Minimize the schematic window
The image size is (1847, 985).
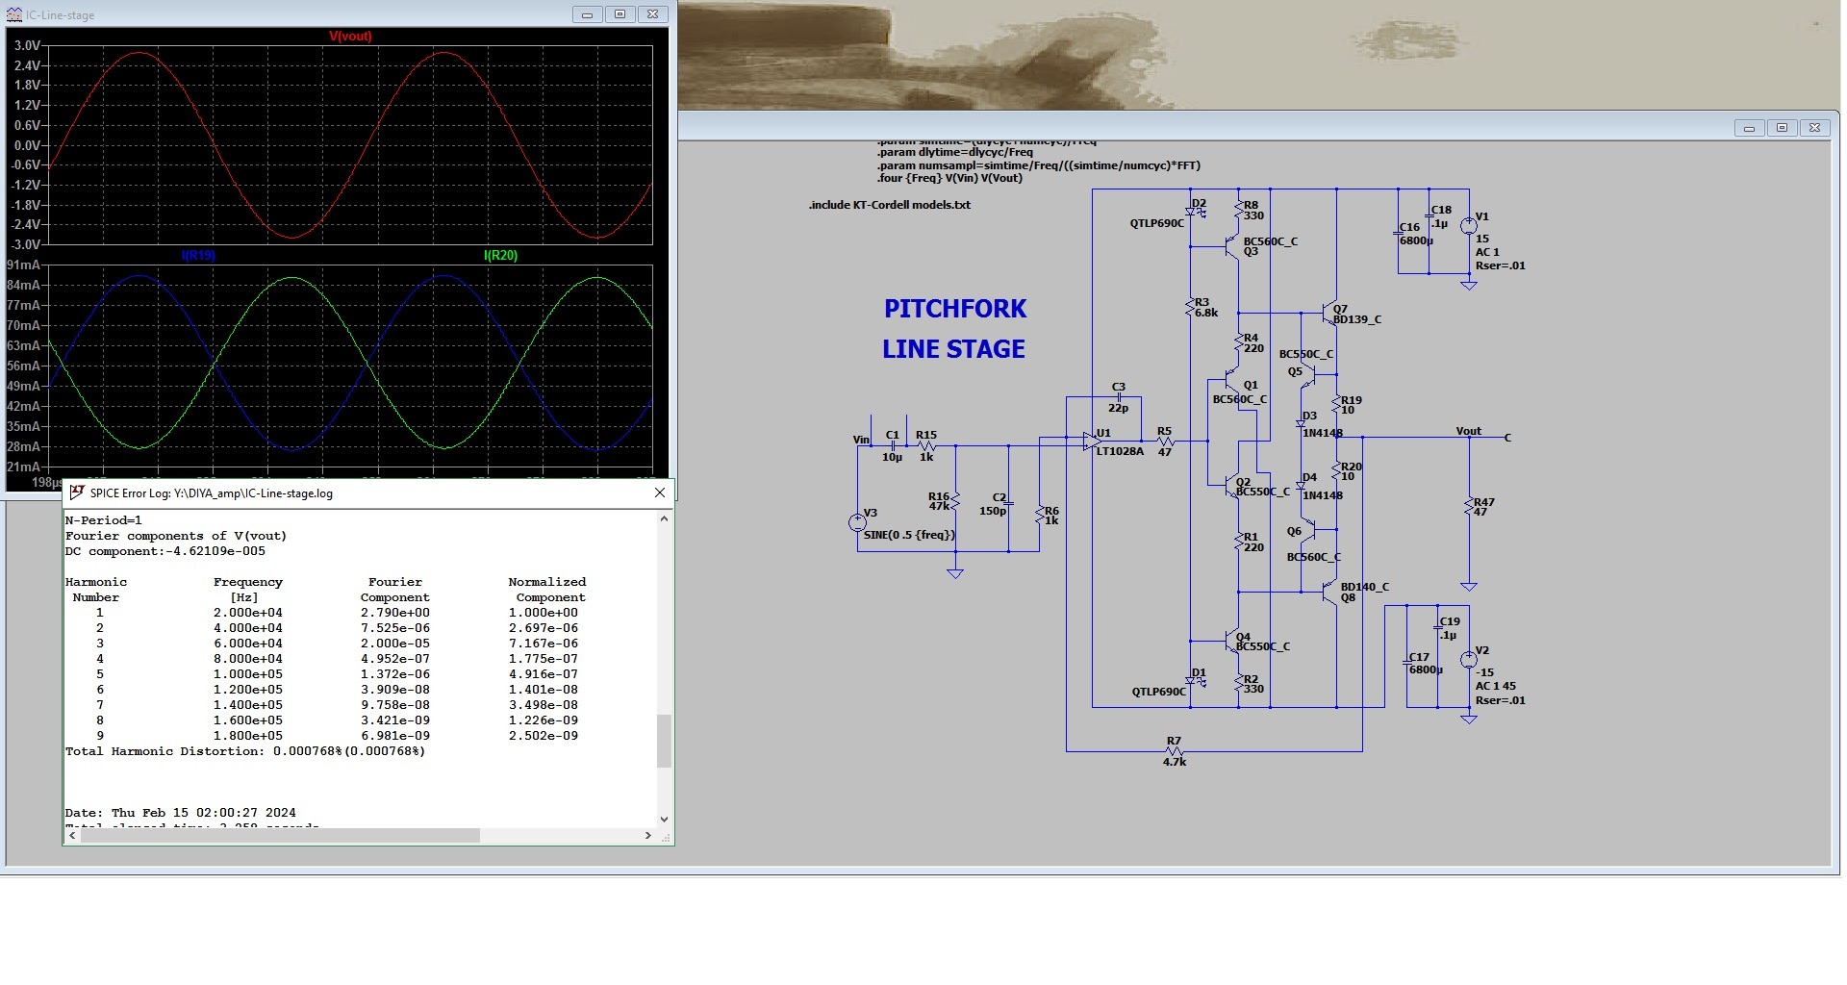tap(1749, 128)
